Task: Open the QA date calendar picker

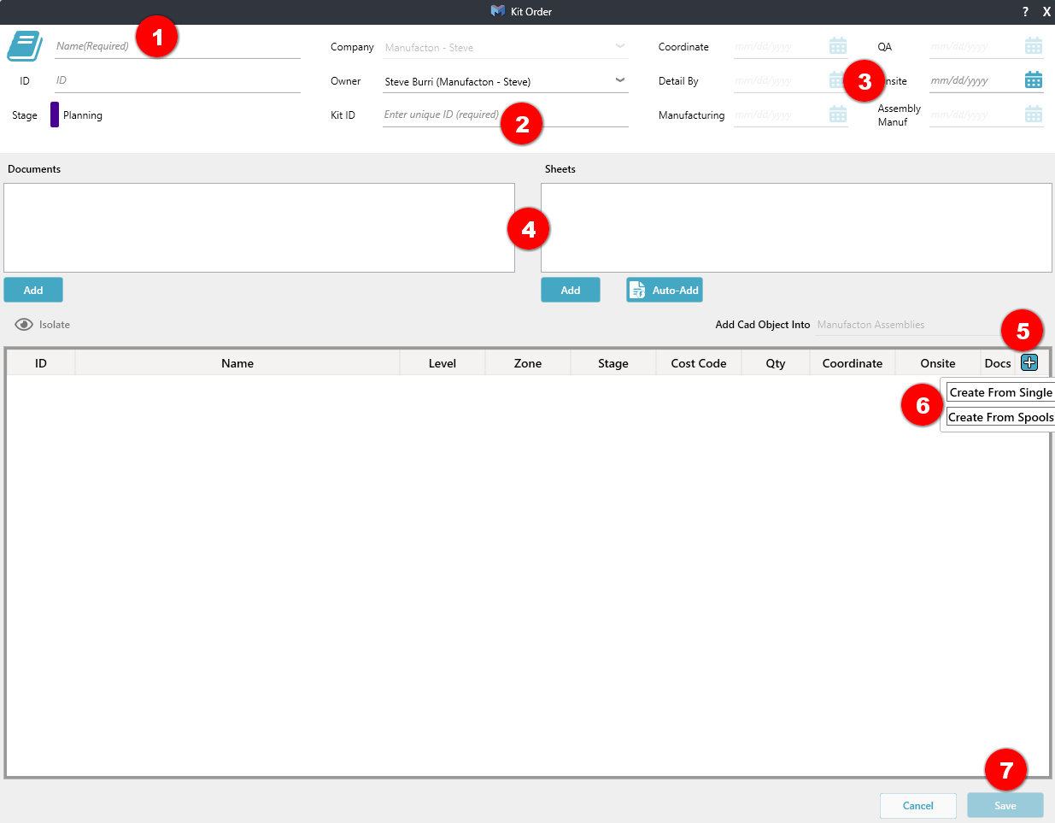Action: click(1033, 46)
